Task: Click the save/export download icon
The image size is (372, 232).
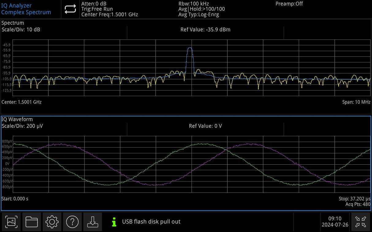Action: [x=93, y=222]
